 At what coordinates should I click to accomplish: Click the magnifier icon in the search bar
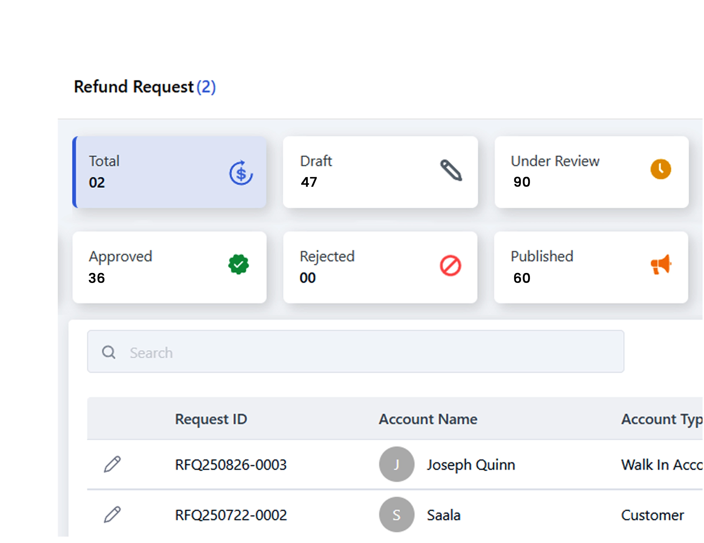click(x=109, y=352)
